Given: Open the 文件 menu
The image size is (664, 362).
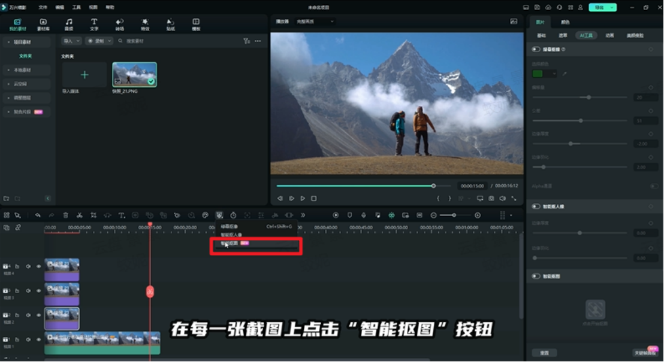Looking at the screenshot, I should coord(43,7).
